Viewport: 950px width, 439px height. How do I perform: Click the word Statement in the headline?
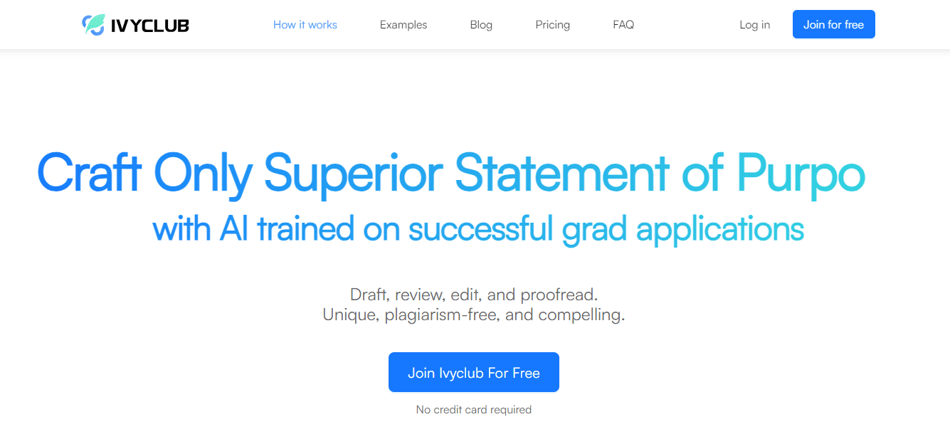562,174
